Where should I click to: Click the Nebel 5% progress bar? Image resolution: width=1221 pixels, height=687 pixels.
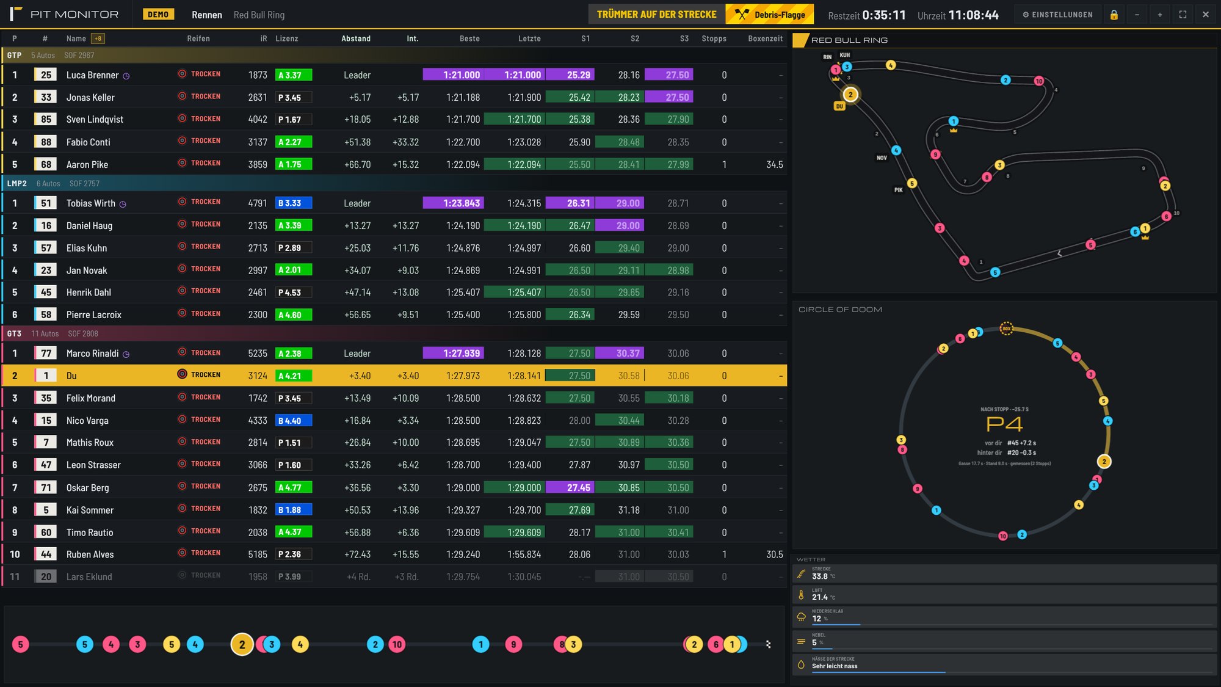coord(1012,649)
